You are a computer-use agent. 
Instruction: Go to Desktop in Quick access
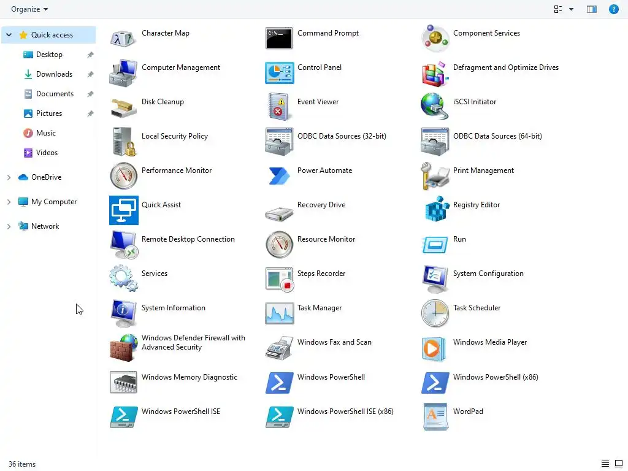click(48, 55)
